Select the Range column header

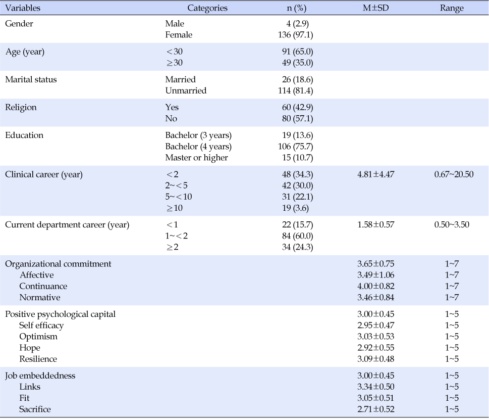(x=451, y=8)
